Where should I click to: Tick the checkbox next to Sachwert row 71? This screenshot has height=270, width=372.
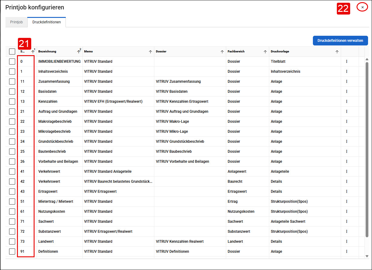tap(12, 222)
